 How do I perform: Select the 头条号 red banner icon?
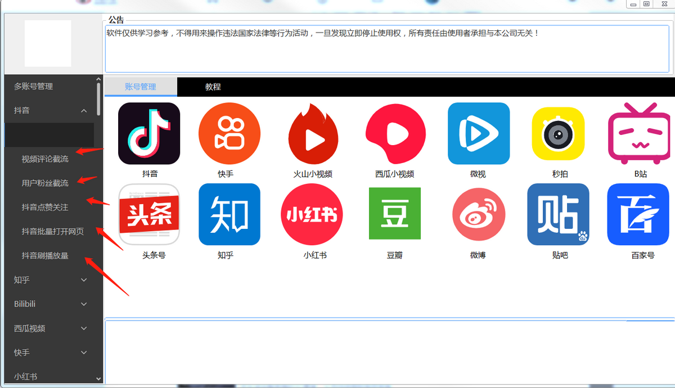click(149, 214)
